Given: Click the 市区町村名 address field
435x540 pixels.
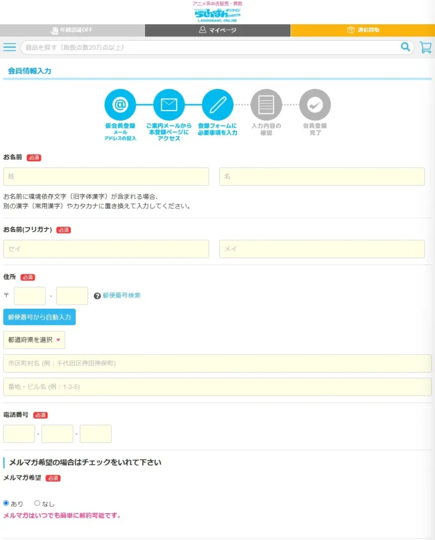Looking at the screenshot, I should [217, 363].
